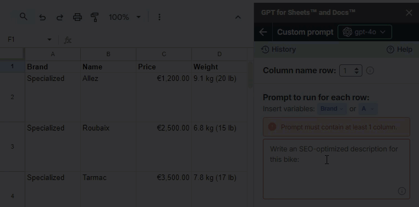
Task: Open the name box dropdown for F1
Action: pos(49,40)
